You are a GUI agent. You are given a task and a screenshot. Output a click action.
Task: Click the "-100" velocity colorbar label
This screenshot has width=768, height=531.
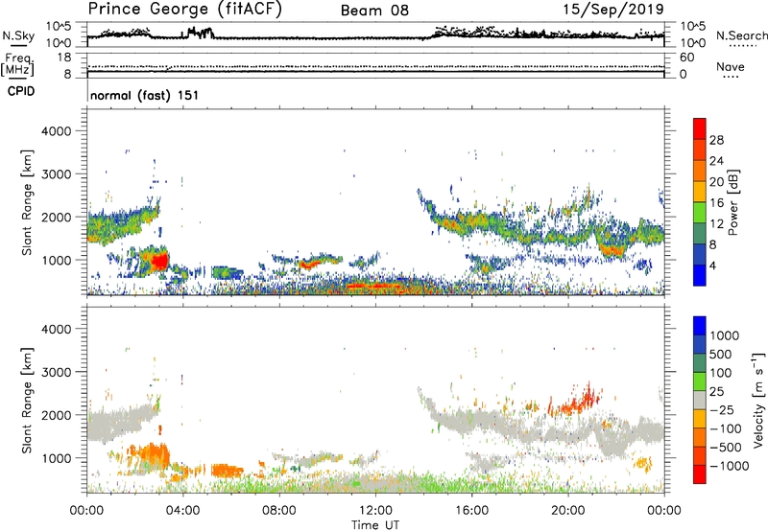coord(726,428)
